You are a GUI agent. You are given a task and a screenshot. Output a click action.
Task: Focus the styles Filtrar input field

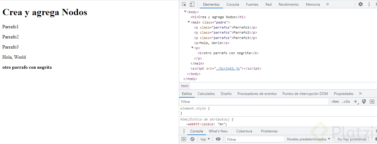tap(254, 102)
